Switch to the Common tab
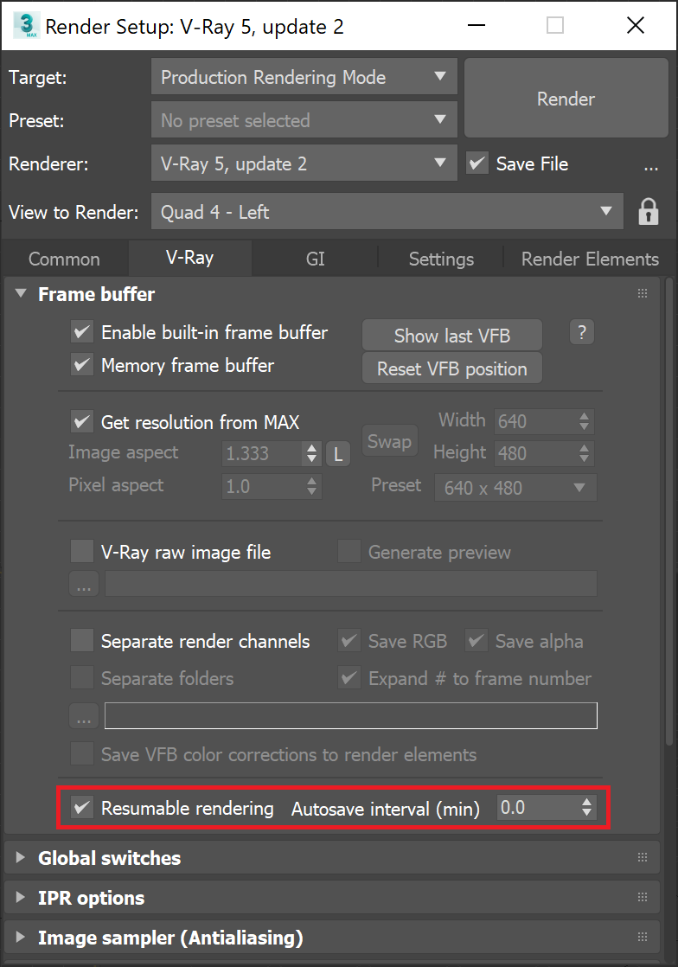678x967 pixels. 63,259
